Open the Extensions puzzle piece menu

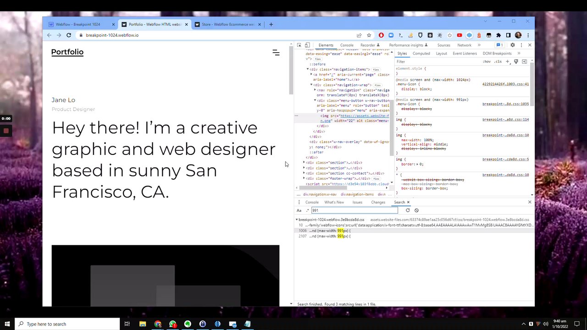coord(498,35)
